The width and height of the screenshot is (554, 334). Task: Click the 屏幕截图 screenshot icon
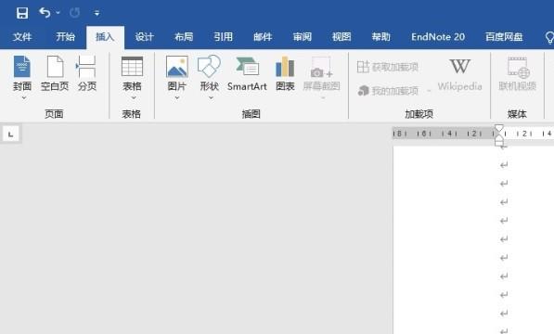[321, 67]
